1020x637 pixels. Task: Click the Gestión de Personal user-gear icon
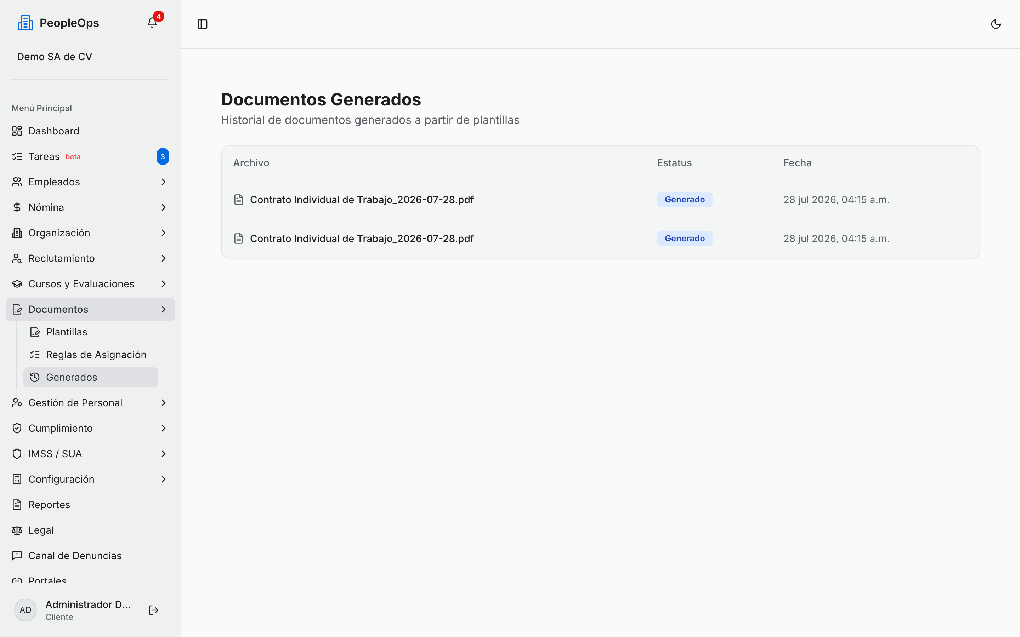tap(17, 403)
